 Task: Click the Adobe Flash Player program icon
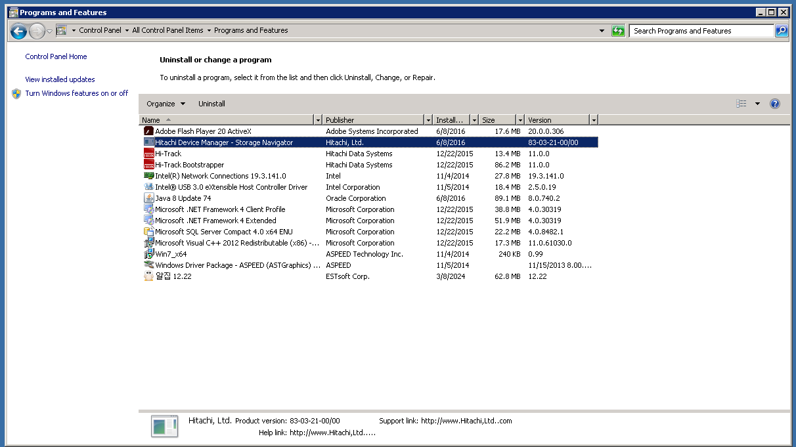click(x=148, y=131)
